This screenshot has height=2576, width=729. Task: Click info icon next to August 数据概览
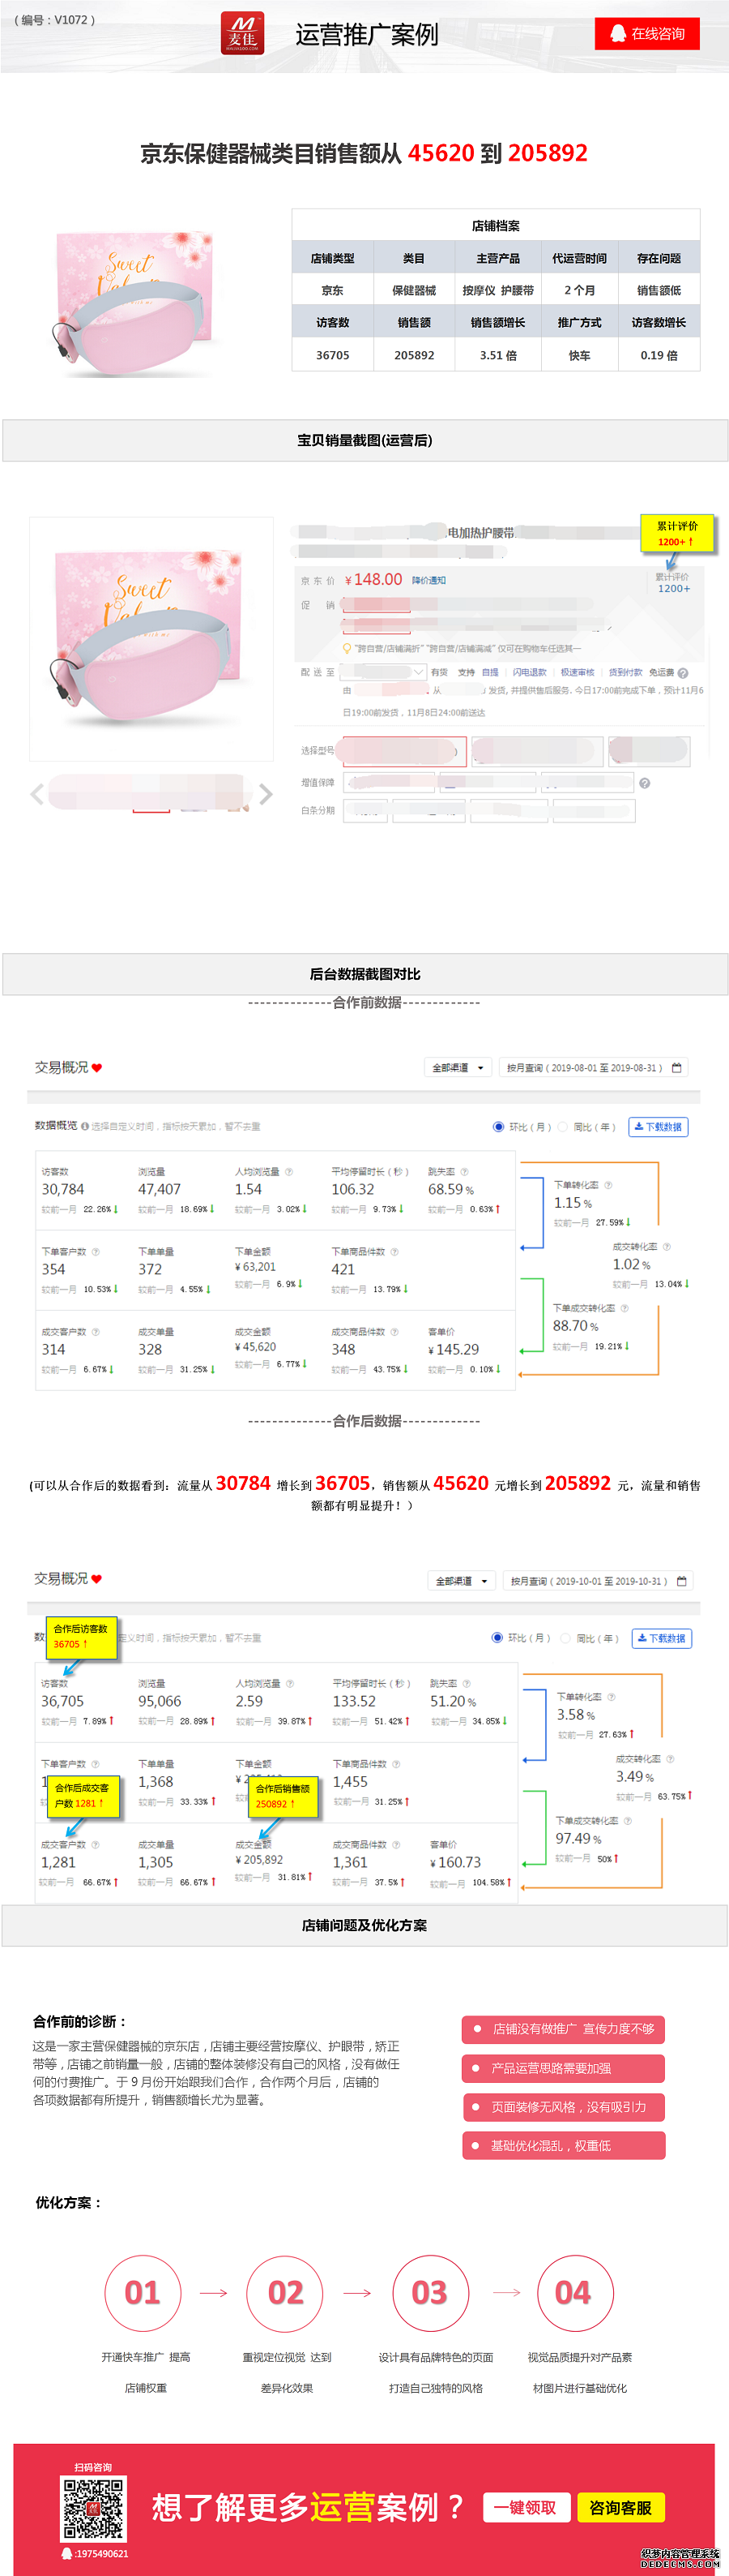coord(85,1126)
